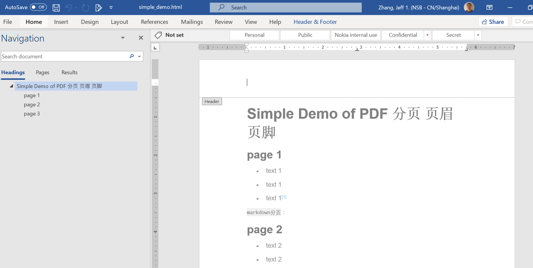Click the 'Not set' sensitivity label
533x268 pixels.
174,35
